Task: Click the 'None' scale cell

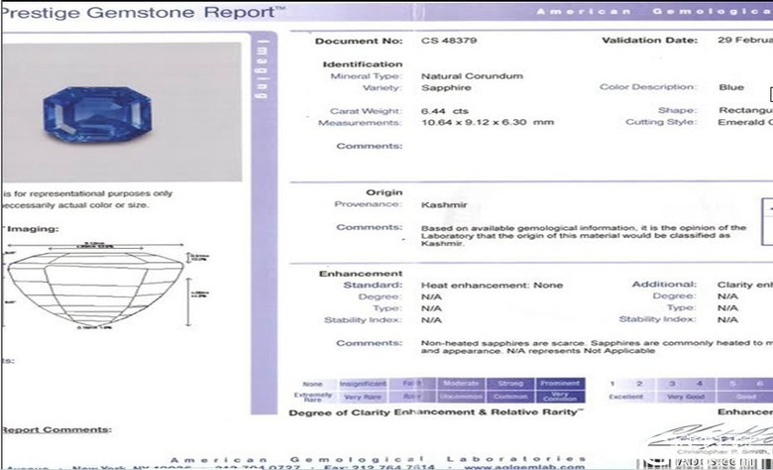Action: tap(312, 384)
